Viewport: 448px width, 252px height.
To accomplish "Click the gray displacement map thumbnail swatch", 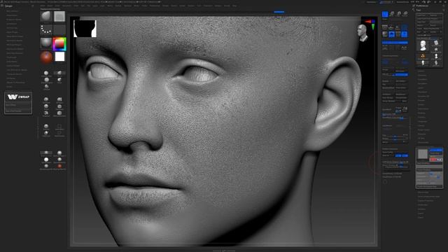I will (x=422, y=154).
